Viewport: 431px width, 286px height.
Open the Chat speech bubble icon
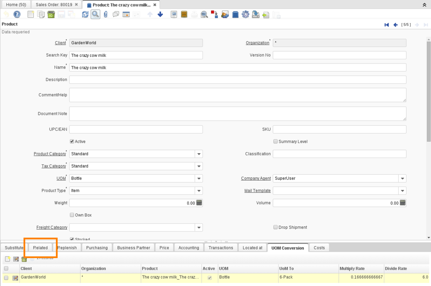116,14
